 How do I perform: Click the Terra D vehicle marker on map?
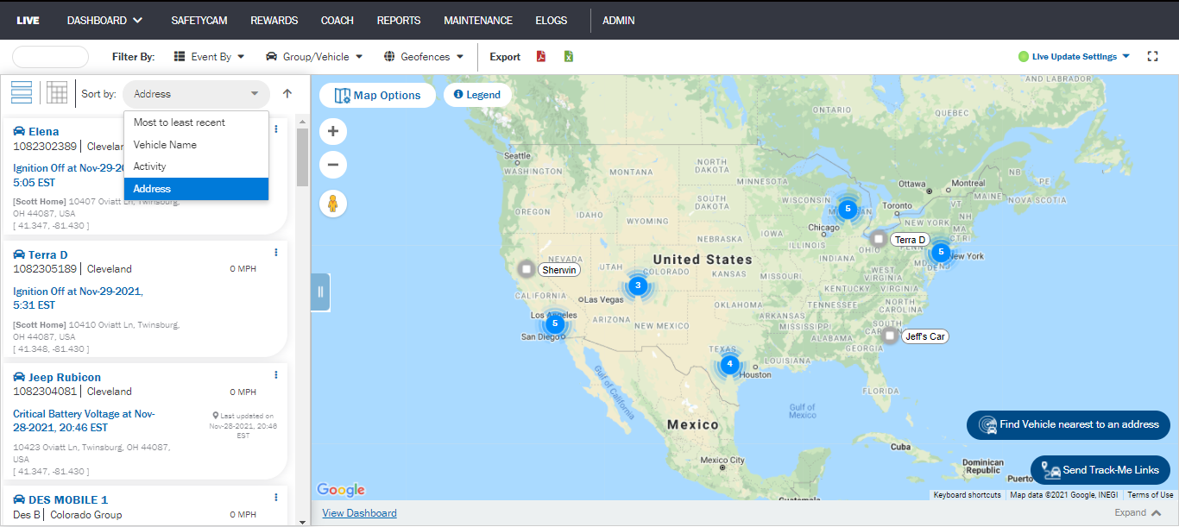pos(879,239)
